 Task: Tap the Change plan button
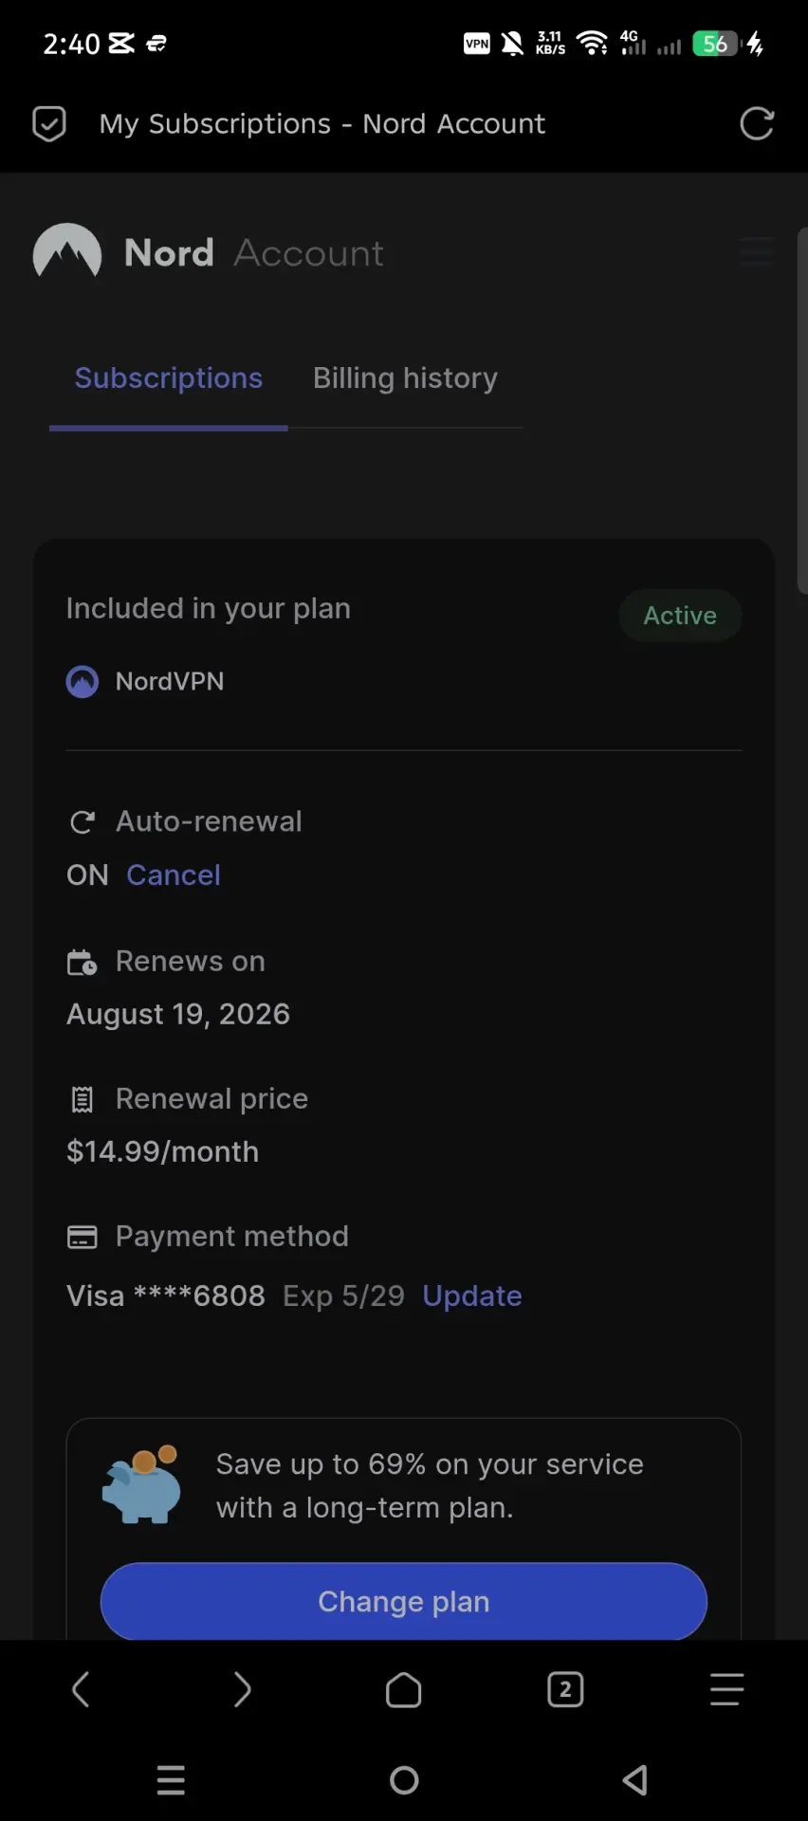[404, 1601]
